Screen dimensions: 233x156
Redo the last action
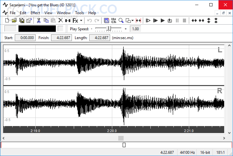coord(97,20)
